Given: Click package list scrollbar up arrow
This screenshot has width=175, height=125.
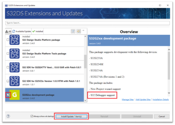Looking at the screenshot, I should [85, 36].
